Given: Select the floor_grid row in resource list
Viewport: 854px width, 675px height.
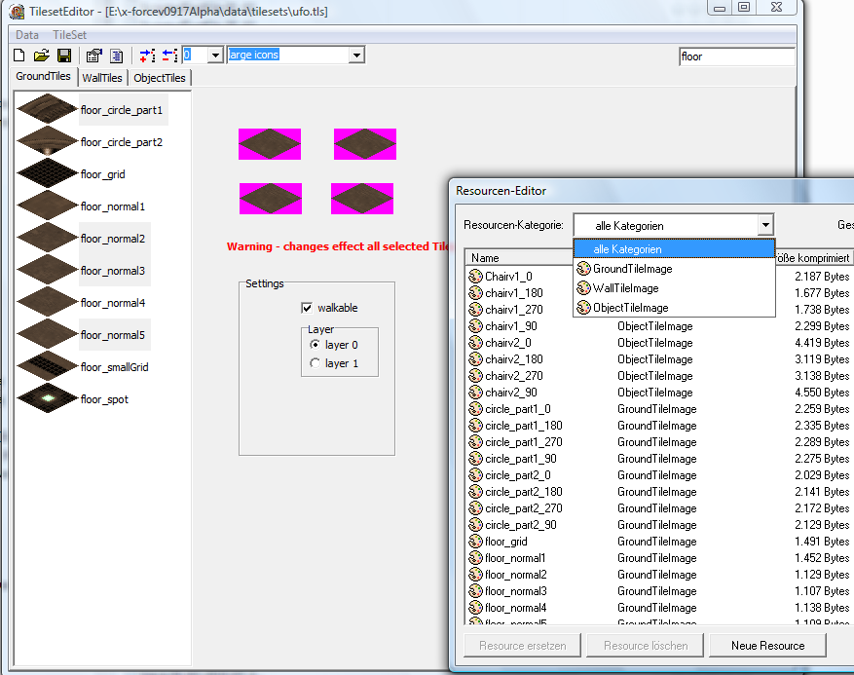Looking at the screenshot, I should (506, 542).
